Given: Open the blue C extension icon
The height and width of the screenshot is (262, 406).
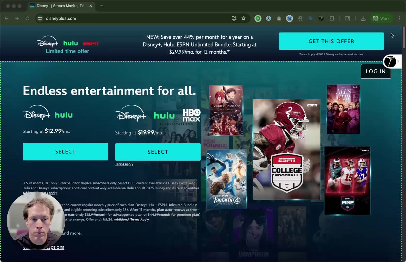Looking at the screenshot, I should 289,18.
